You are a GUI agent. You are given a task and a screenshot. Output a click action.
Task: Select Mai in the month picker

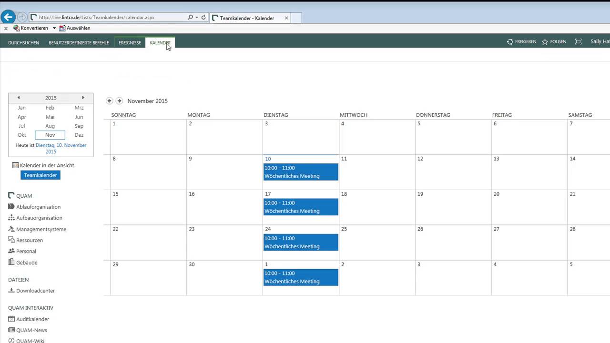tap(50, 117)
